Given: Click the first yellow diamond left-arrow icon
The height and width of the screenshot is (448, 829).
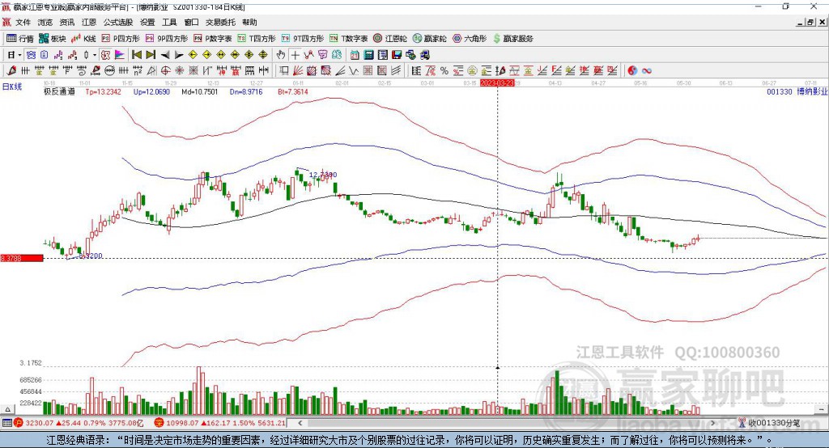Looking at the screenshot, I should pos(193,55).
